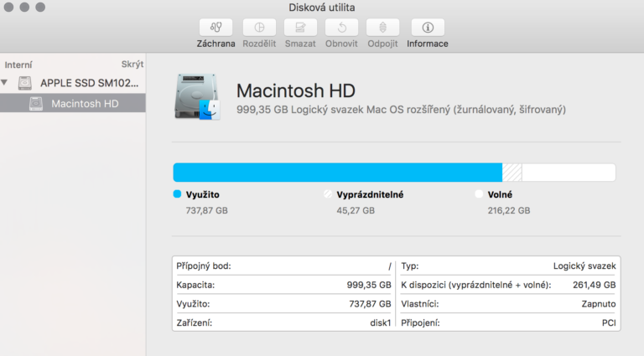This screenshot has height=356, width=644.
Task: Click the Obnovit restore toolbar icon
Action: [x=341, y=28]
